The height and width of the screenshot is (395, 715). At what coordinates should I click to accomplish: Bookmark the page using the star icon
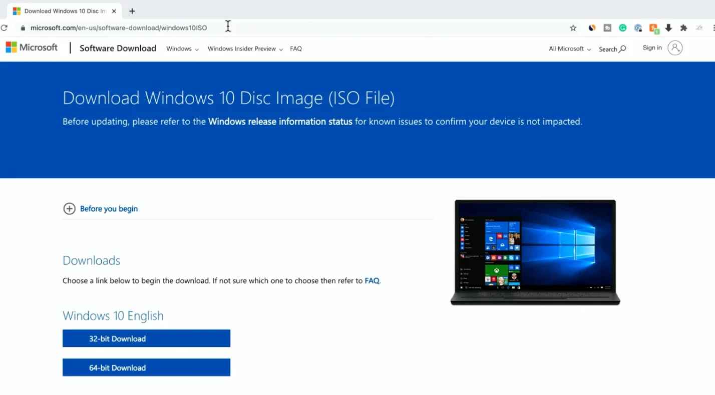573,28
